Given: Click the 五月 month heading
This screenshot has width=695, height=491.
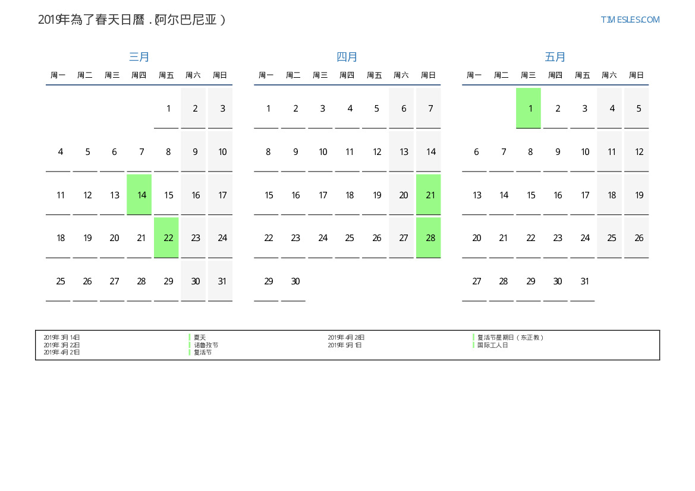Looking at the screenshot, I should [555, 57].
